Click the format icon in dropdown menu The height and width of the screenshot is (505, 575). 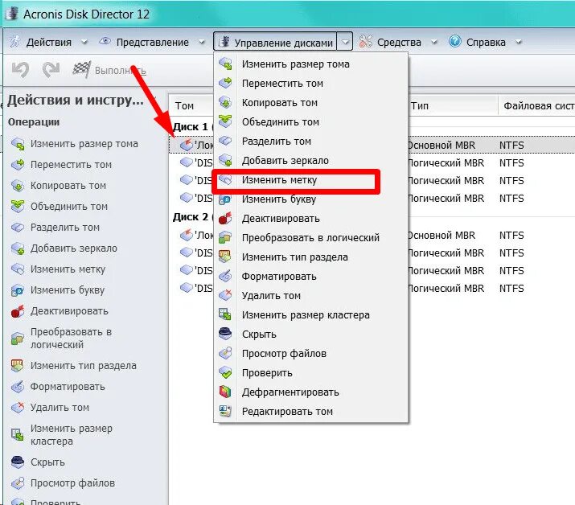coord(225,276)
